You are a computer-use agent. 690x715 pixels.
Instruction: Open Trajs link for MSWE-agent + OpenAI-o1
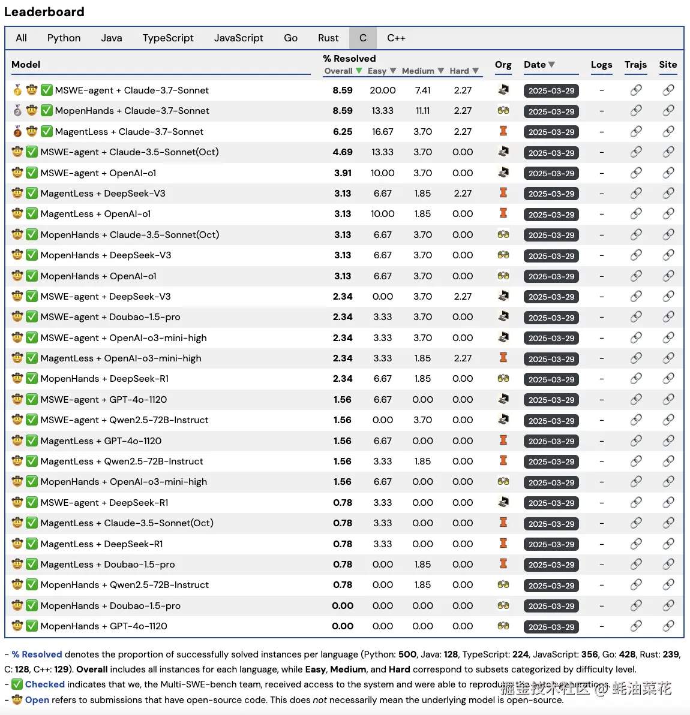point(636,173)
